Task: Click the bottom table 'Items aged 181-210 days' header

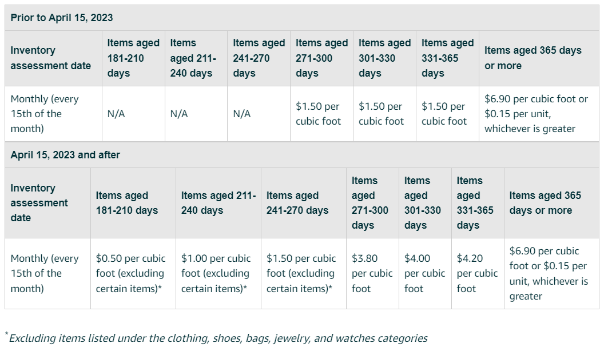Action: click(x=133, y=203)
